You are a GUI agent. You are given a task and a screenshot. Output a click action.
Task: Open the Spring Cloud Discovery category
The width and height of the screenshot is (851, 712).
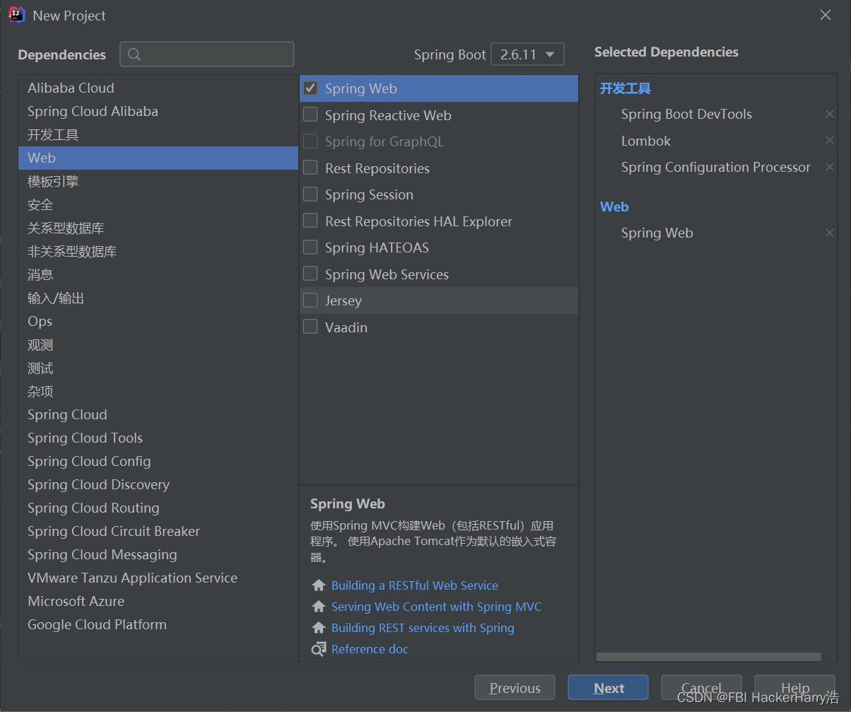point(98,484)
